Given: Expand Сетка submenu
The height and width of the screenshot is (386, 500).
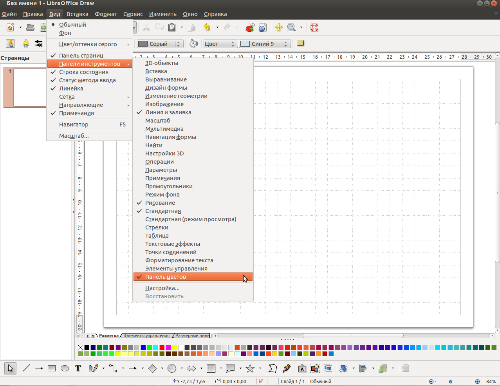Looking at the screenshot, I should click(x=90, y=97).
